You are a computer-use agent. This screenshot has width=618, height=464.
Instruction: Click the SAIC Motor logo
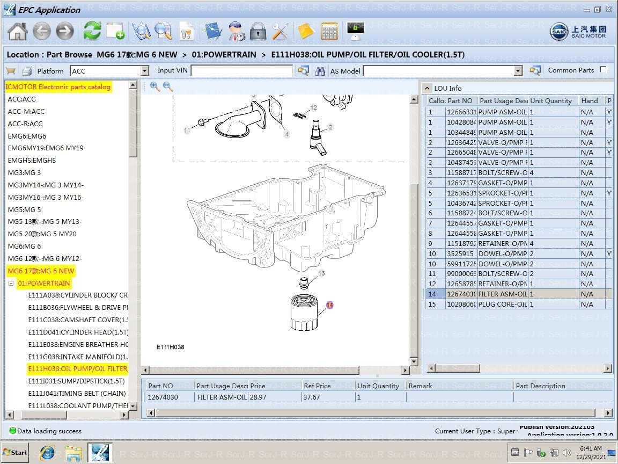point(578,32)
